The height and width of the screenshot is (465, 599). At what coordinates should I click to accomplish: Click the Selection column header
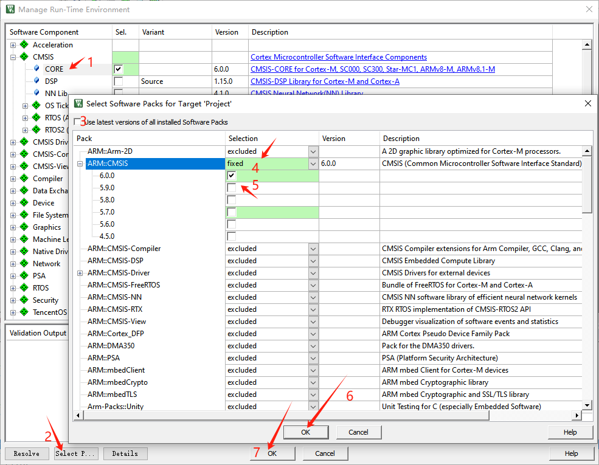(272, 138)
